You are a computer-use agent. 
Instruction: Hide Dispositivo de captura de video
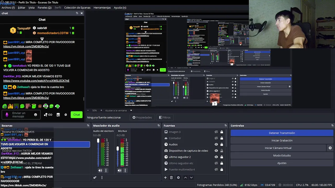216,151
